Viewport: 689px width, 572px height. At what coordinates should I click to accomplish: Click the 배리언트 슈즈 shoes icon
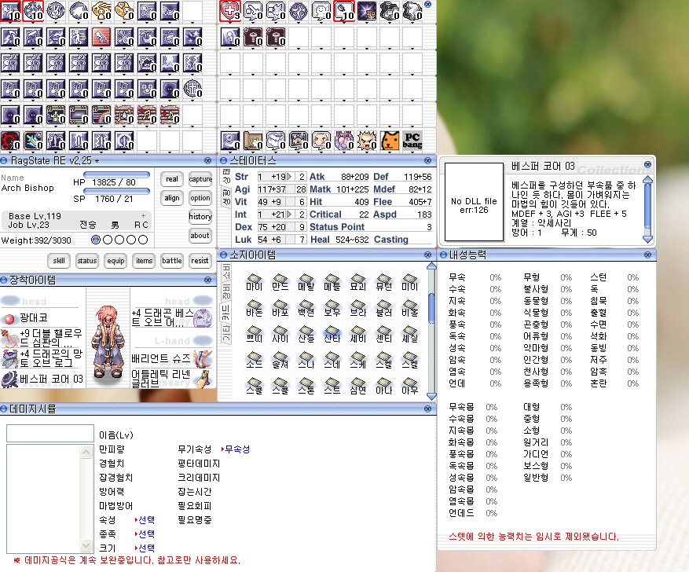point(203,357)
